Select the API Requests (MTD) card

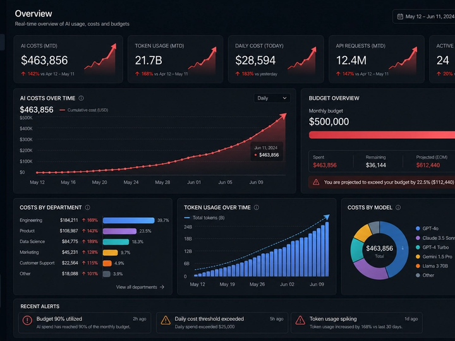(x=377, y=59)
